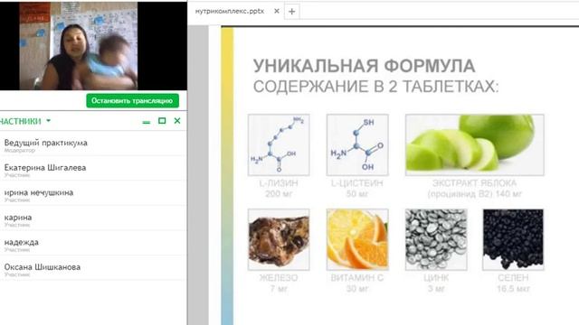Click the ВИТАМИН С 30 мг caption
579x325 pixels.
pos(357,283)
